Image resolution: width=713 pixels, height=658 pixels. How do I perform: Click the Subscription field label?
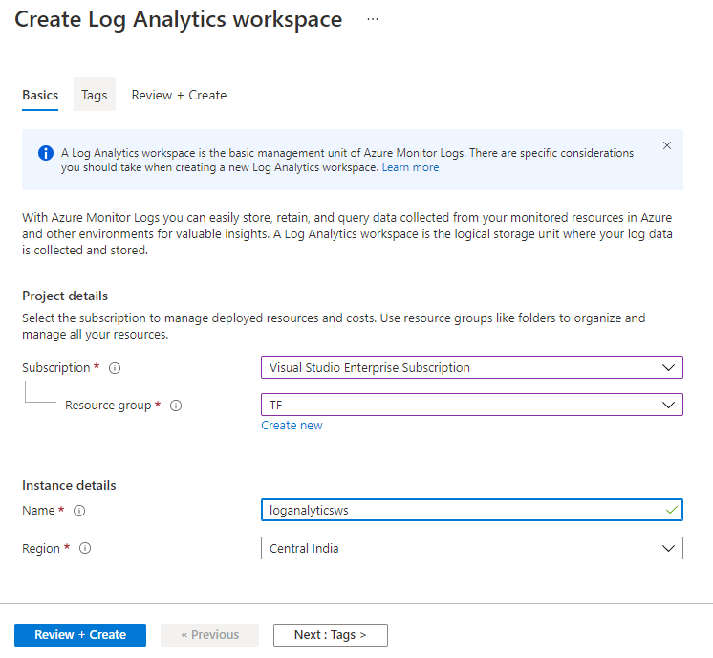click(x=56, y=367)
